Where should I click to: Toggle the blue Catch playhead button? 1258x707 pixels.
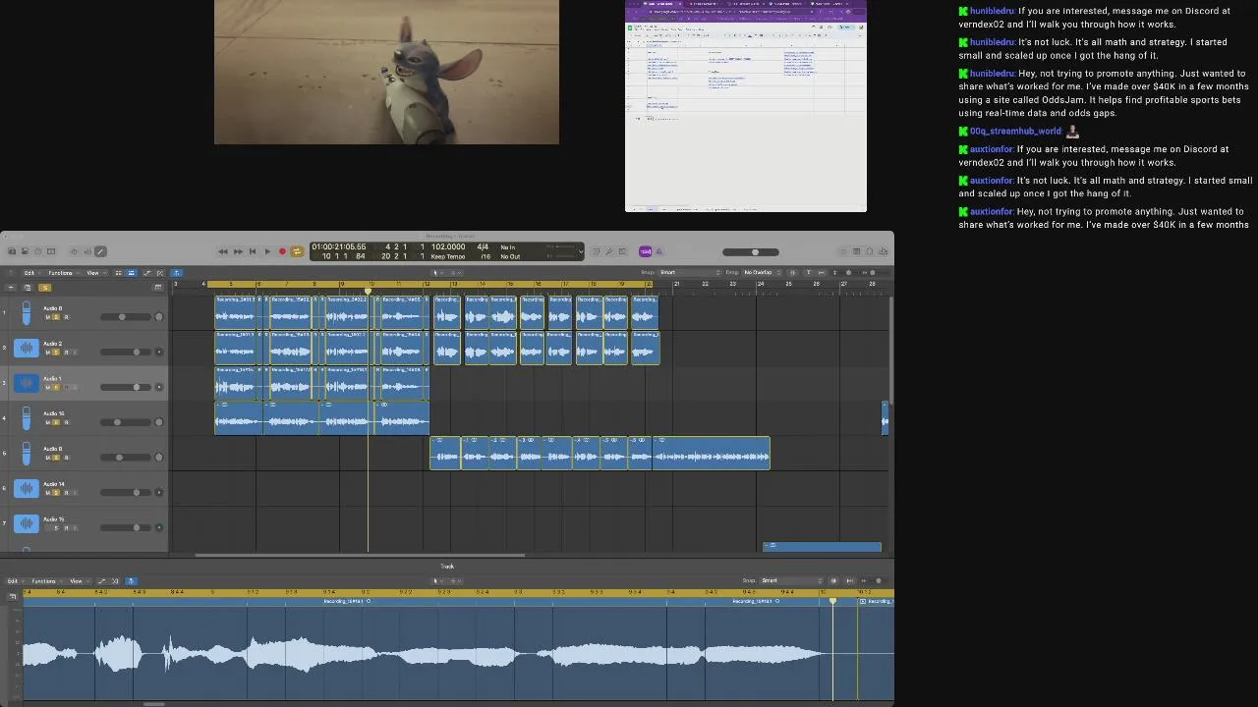point(177,273)
